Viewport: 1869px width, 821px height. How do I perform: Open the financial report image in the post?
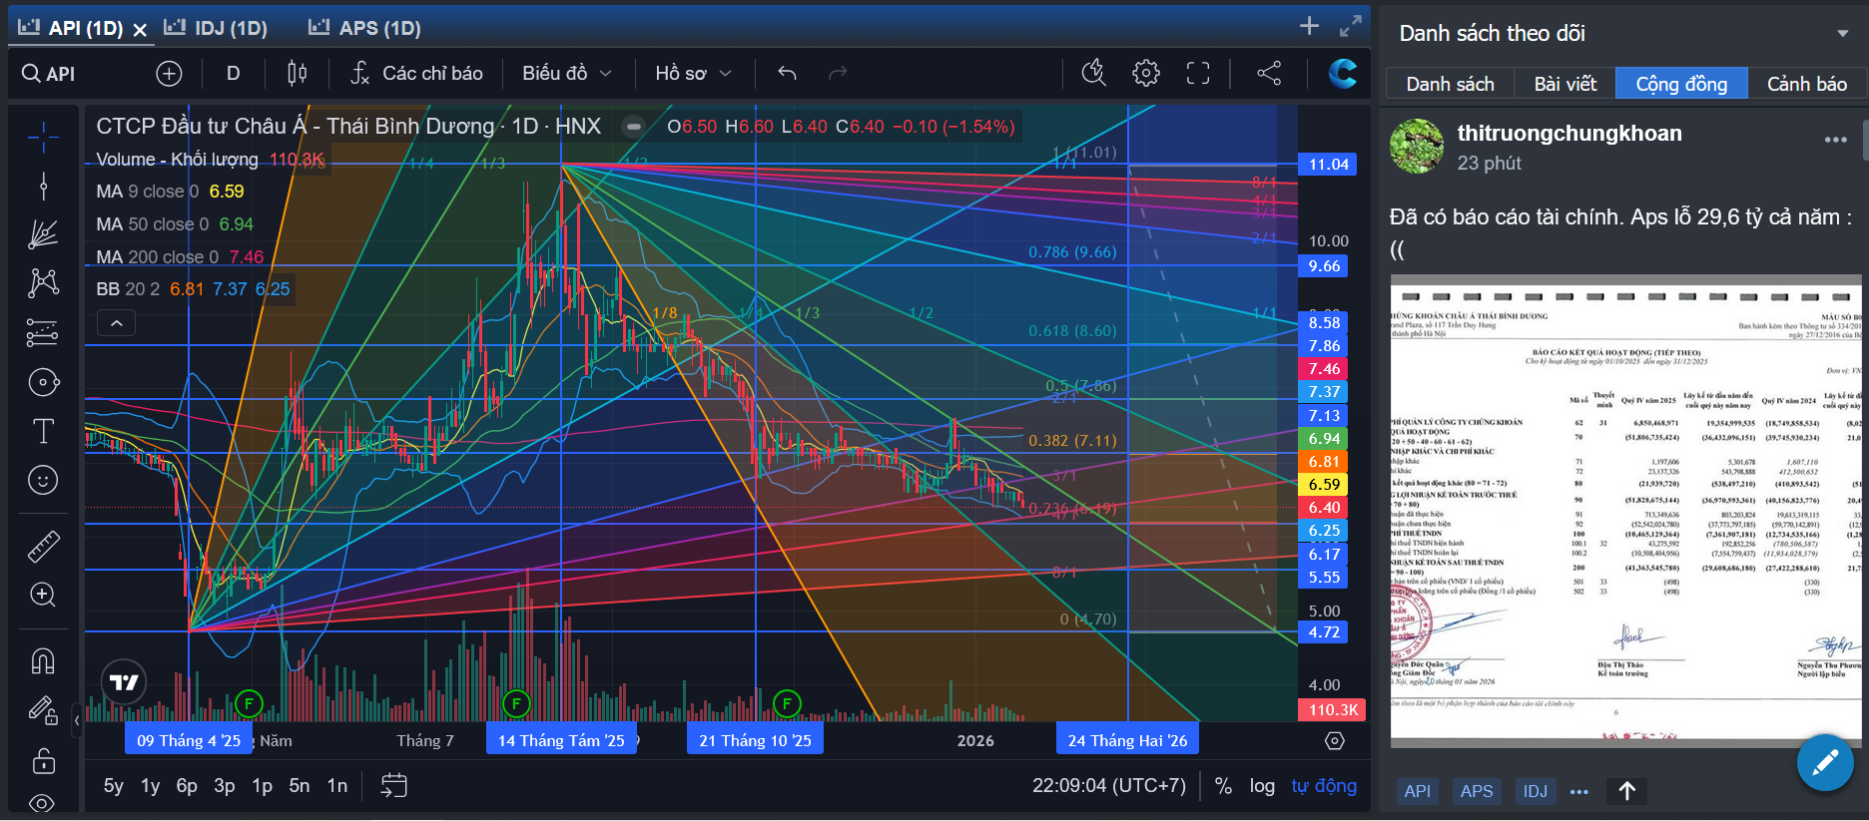point(1625,511)
